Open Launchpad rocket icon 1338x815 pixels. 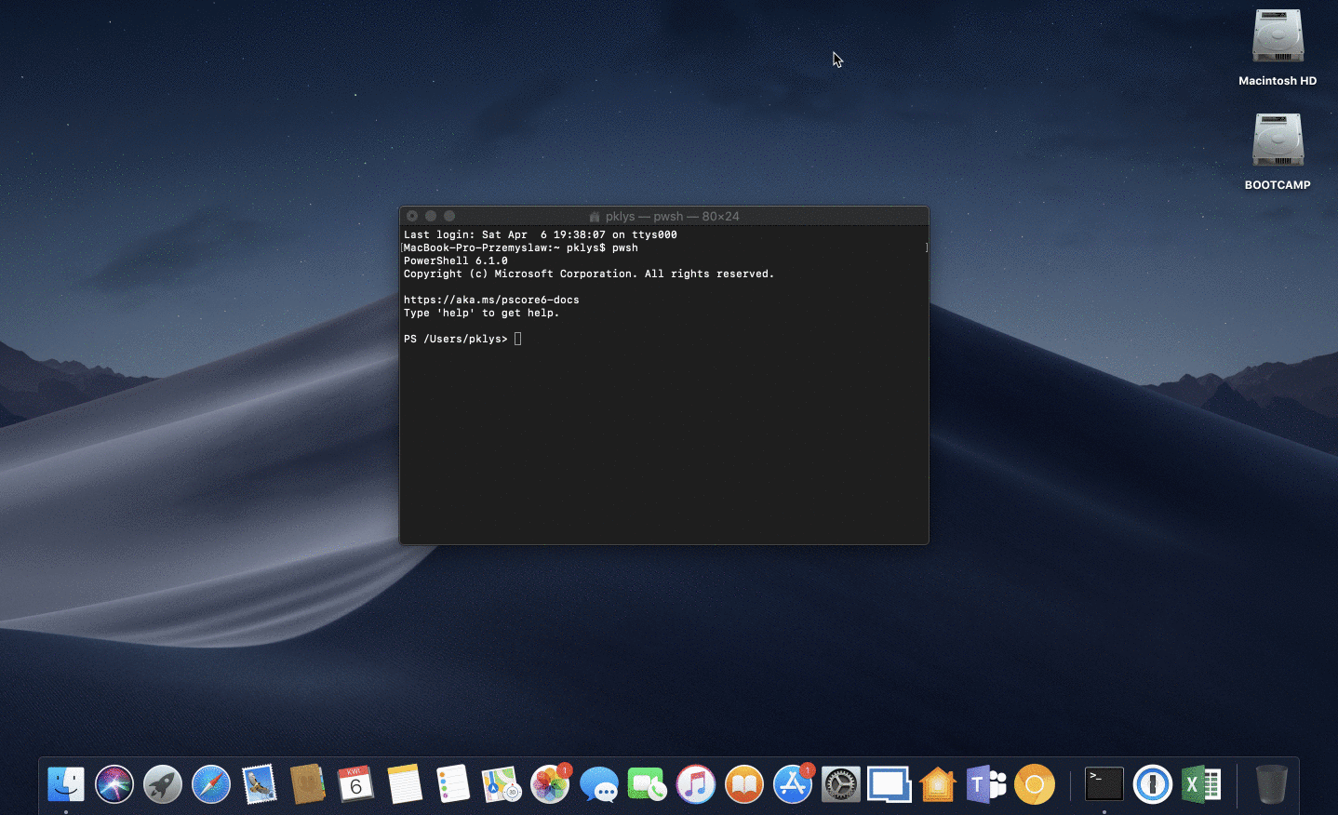click(x=163, y=784)
